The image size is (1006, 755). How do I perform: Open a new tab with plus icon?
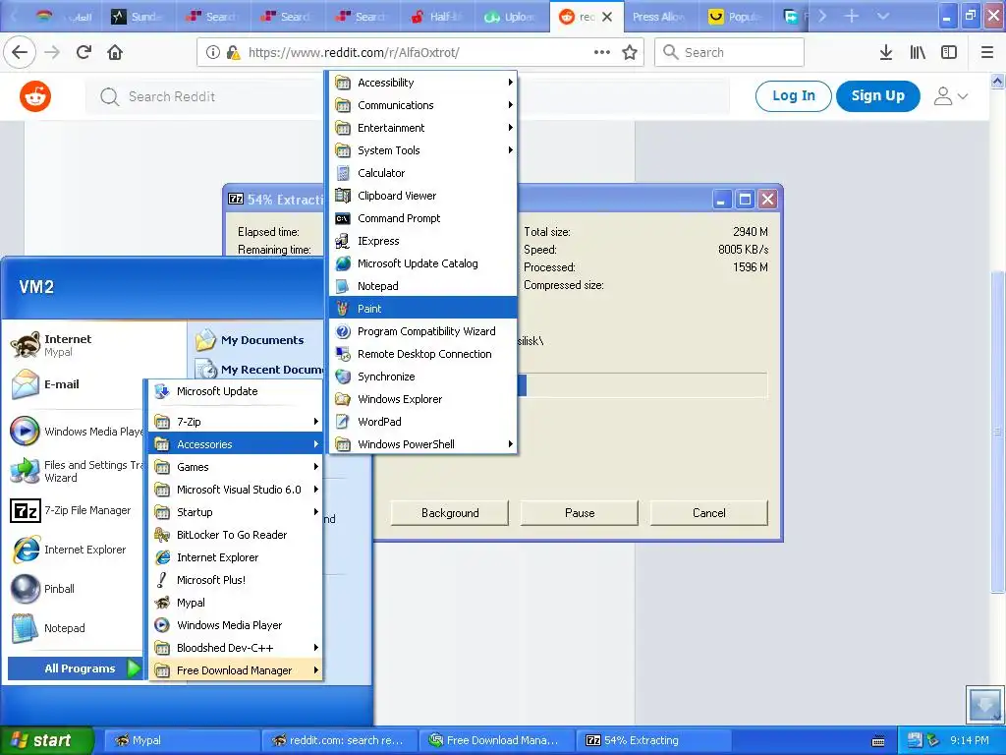(852, 16)
